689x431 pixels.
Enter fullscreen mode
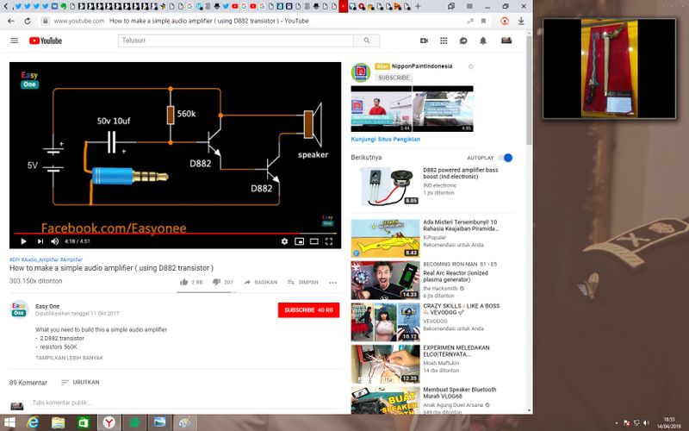(329, 241)
